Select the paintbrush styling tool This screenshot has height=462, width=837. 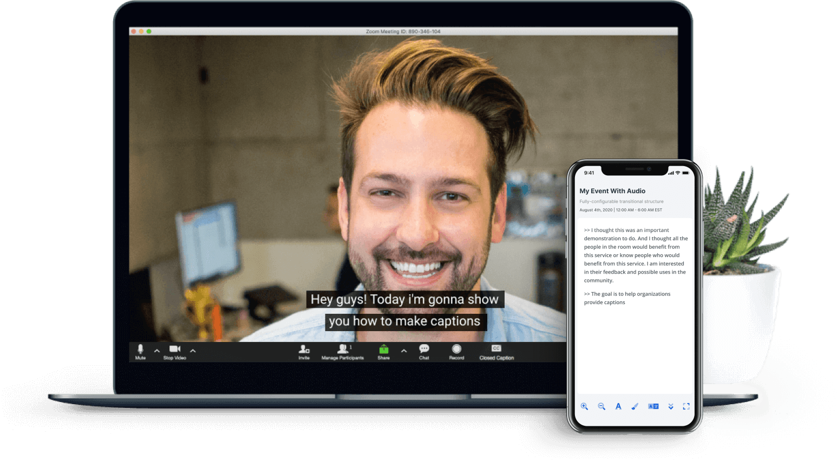click(635, 406)
